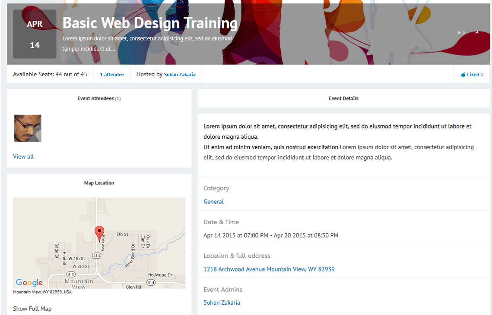Click the red map pin marker
492x315 pixels.
click(x=99, y=233)
